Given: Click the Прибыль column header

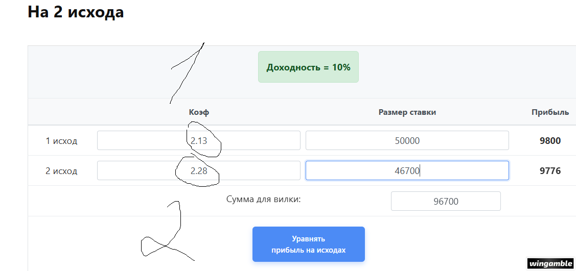Looking at the screenshot, I should (550, 112).
